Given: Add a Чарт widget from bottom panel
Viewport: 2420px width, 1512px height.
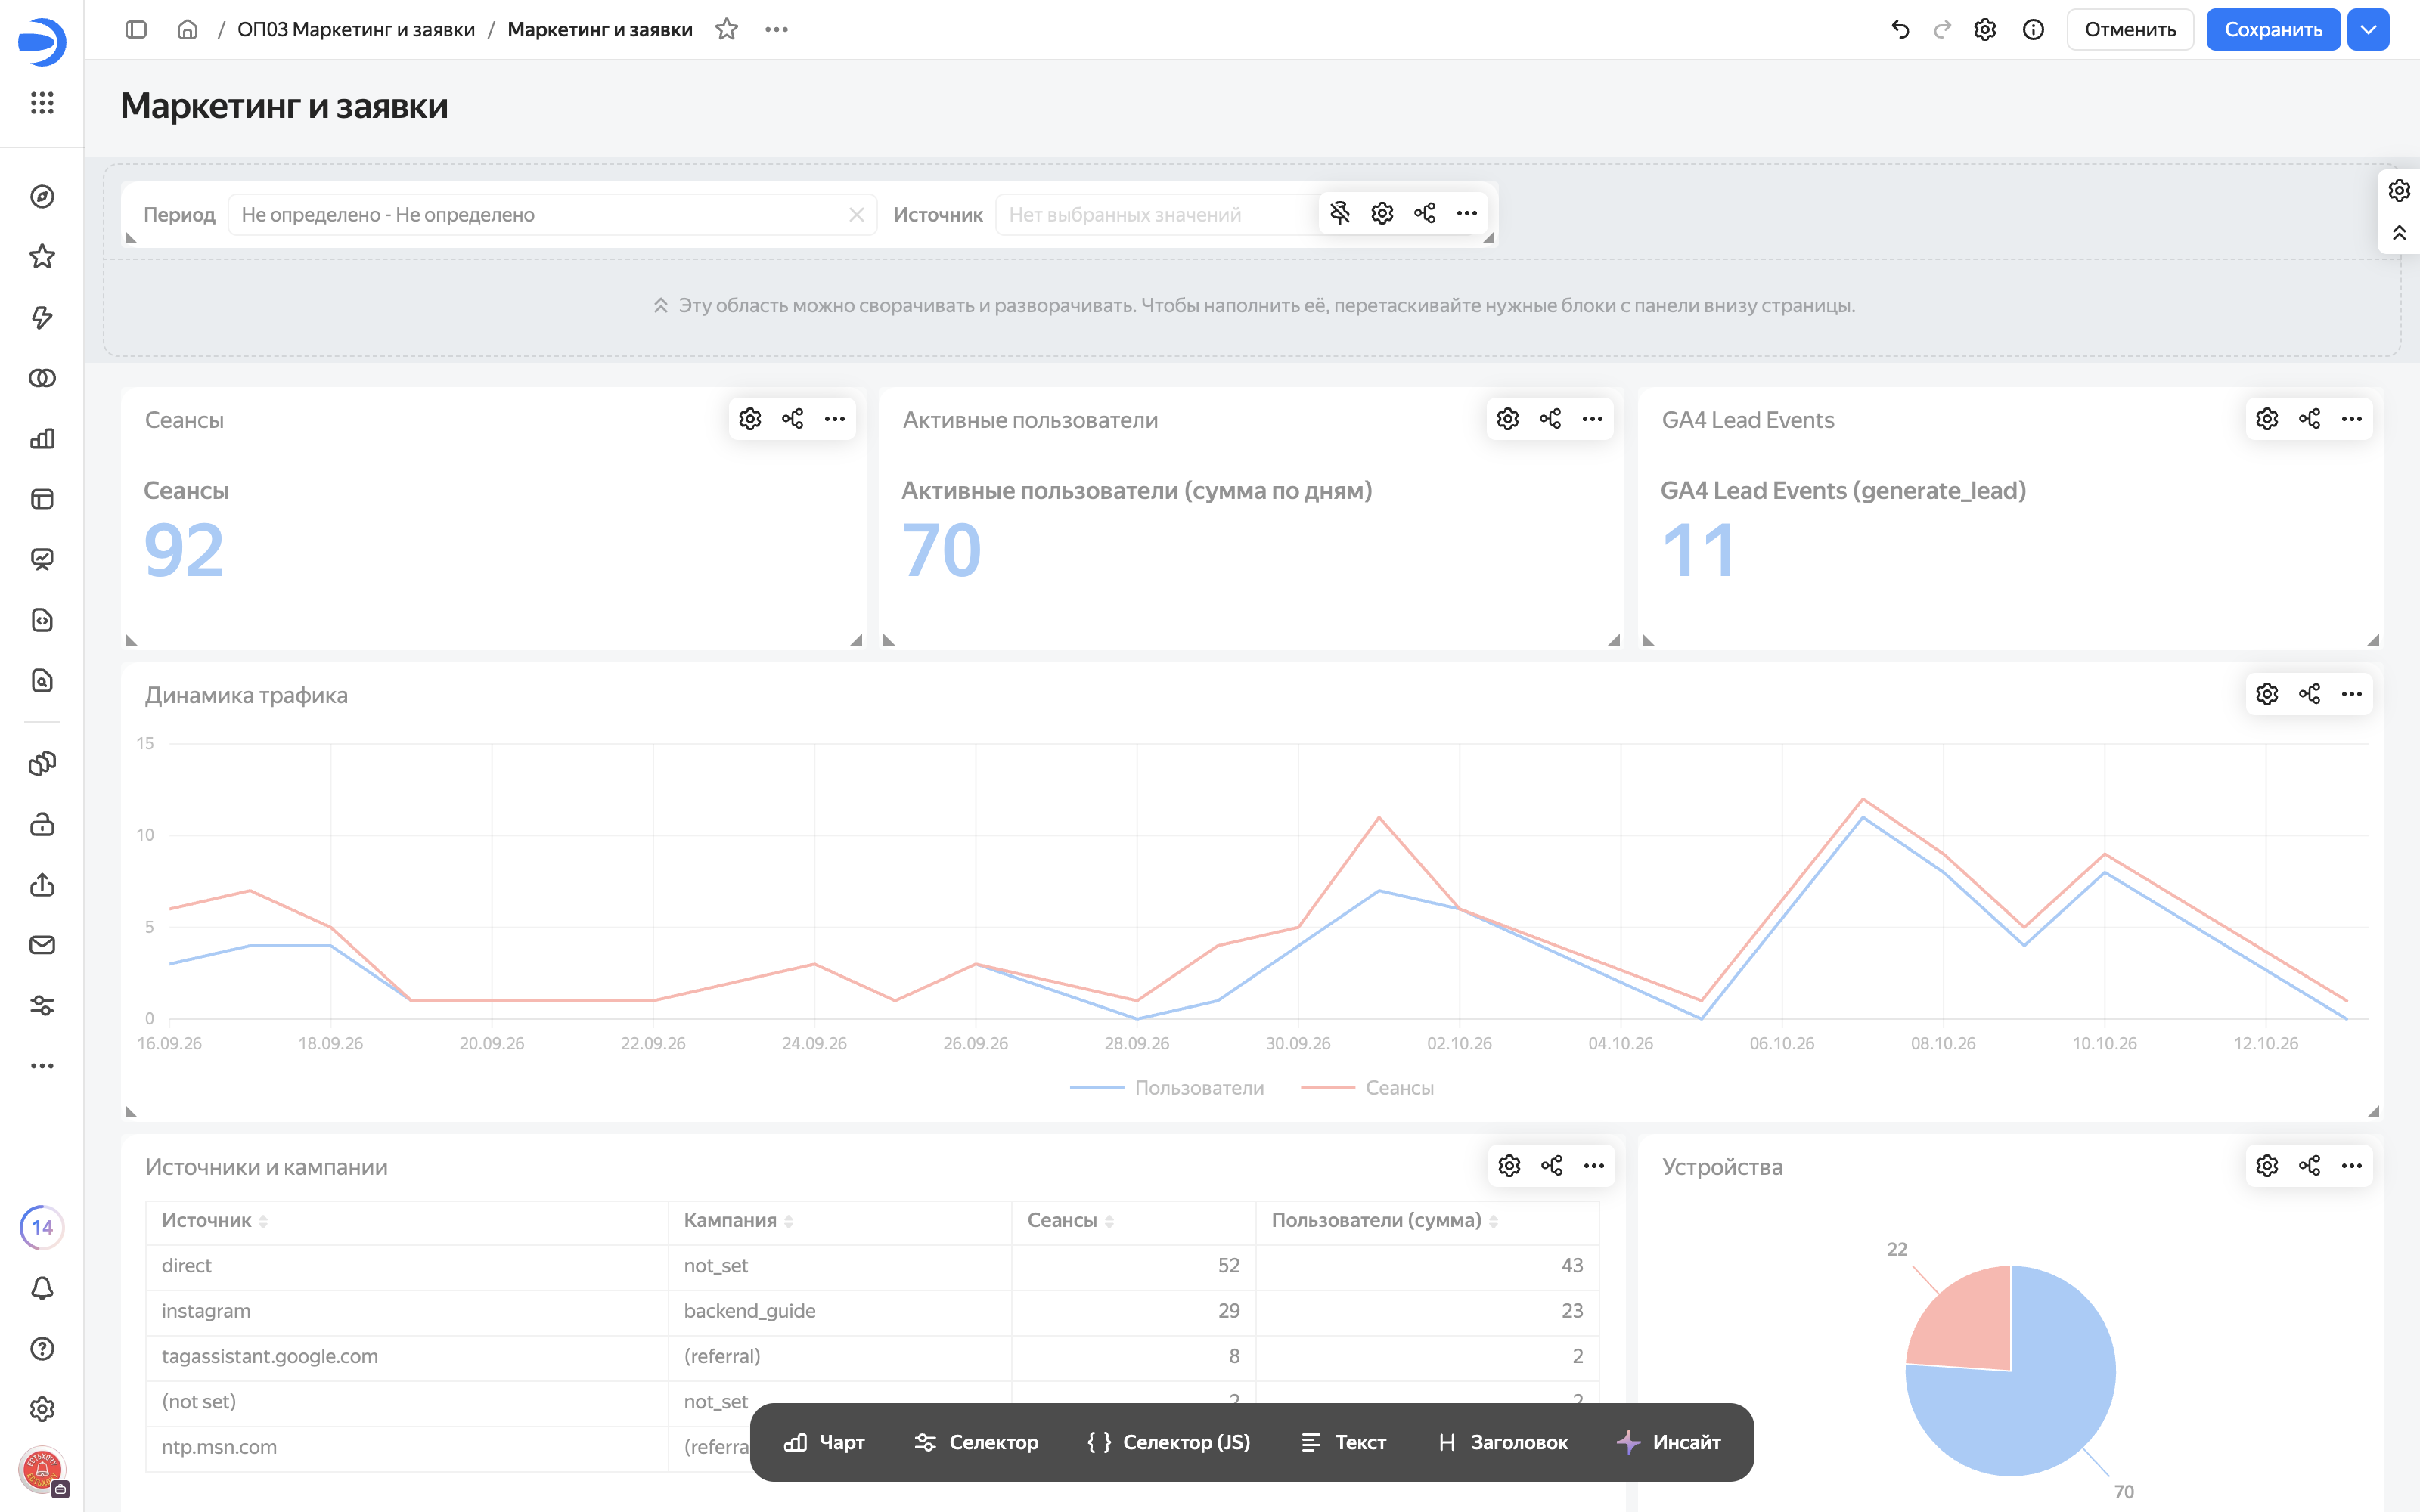Looking at the screenshot, I should pyautogui.click(x=824, y=1442).
